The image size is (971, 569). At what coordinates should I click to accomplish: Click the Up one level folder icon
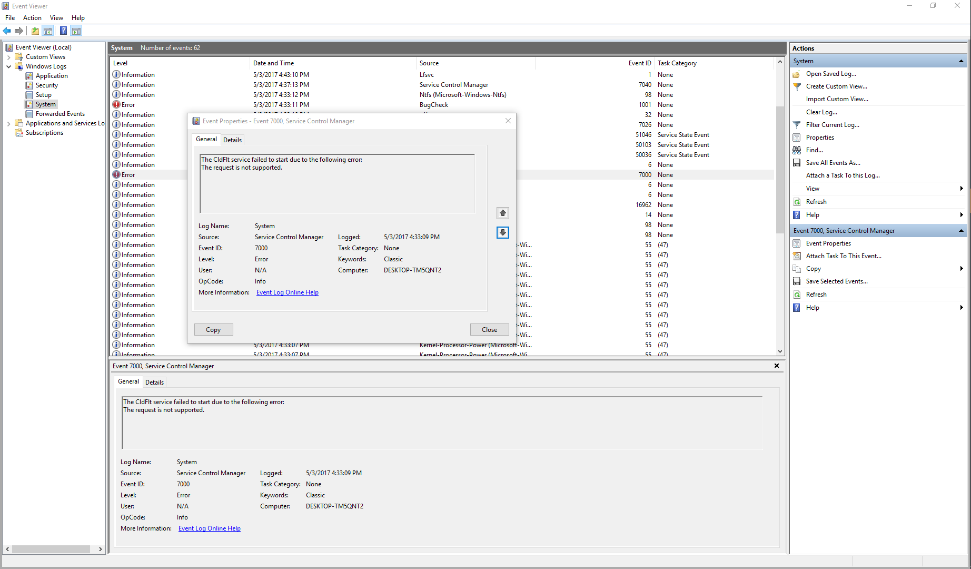pyautogui.click(x=35, y=31)
